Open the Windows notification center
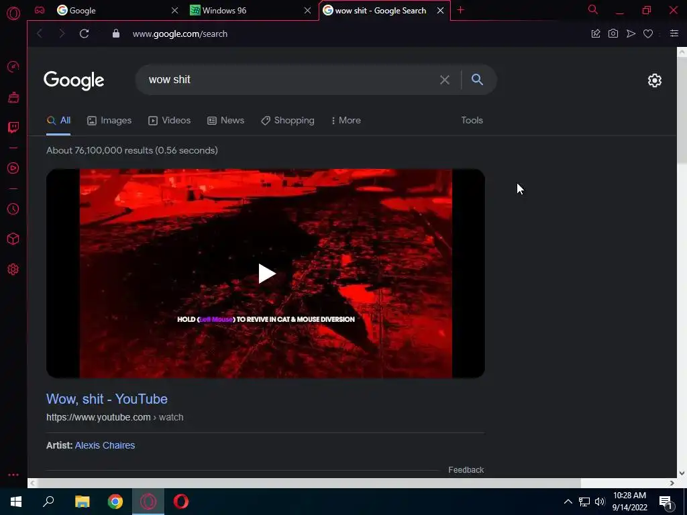The height and width of the screenshot is (515, 687). [666, 502]
